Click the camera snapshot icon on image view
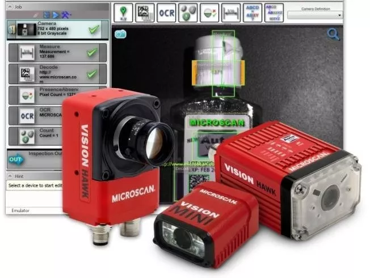Viewport: 370px width, 278px height. click(120, 34)
